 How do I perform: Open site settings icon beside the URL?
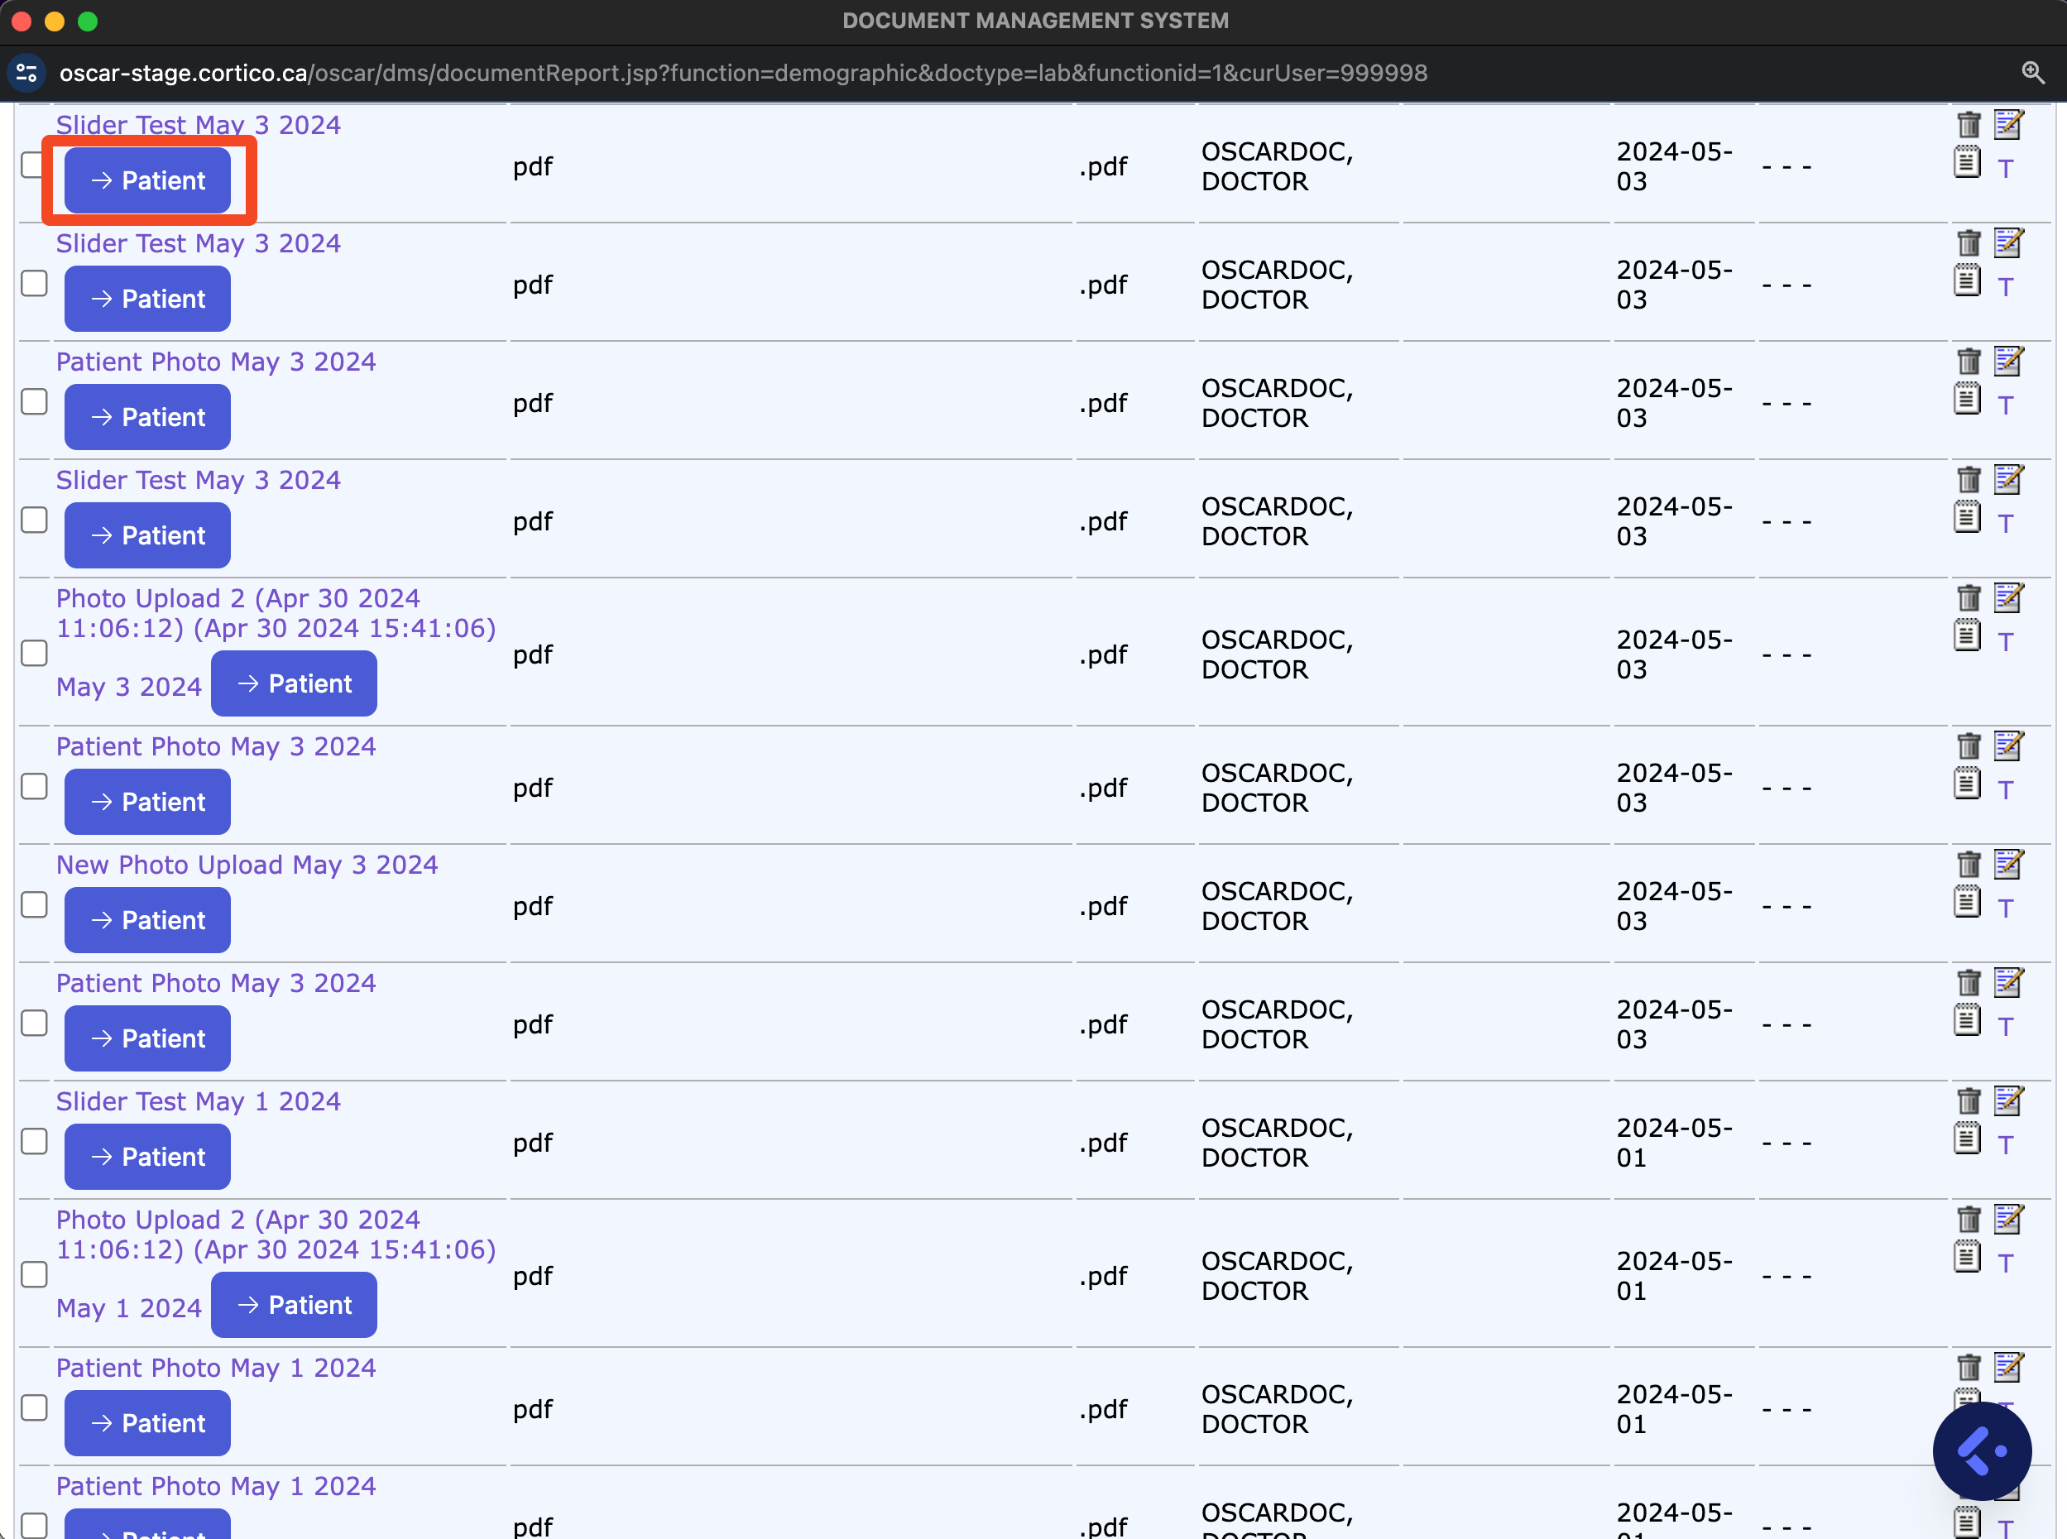click(x=27, y=73)
